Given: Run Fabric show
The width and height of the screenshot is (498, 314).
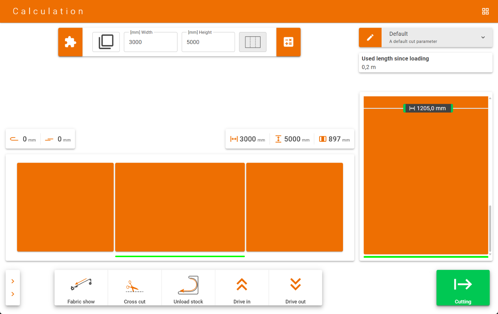Looking at the screenshot, I should pyautogui.click(x=81, y=288).
